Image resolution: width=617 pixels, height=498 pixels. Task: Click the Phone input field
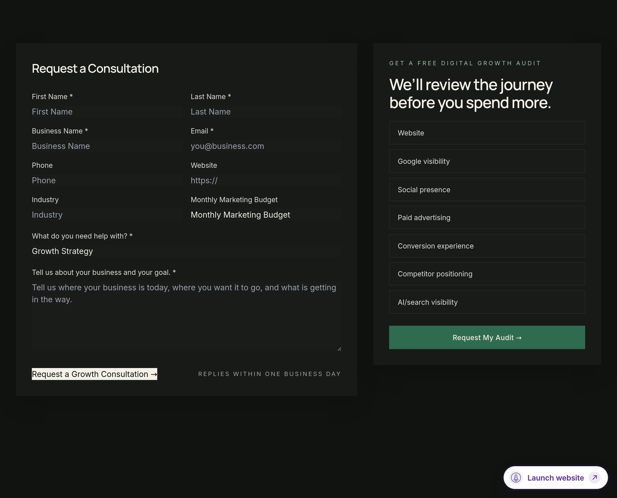pos(107,181)
